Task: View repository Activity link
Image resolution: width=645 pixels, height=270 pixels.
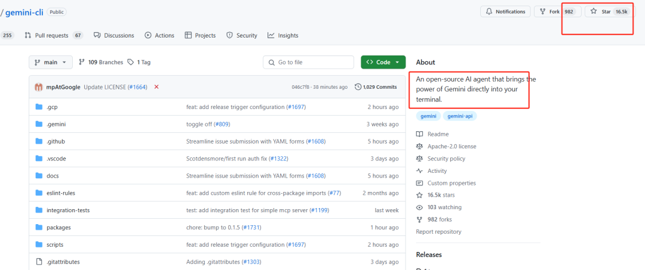Action: pos(432,170)
